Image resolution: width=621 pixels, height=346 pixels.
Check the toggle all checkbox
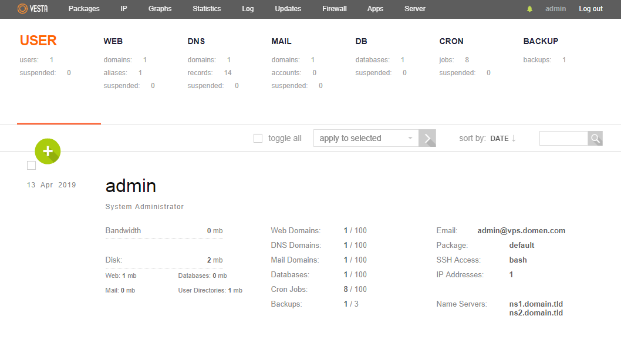coord(258,139)
